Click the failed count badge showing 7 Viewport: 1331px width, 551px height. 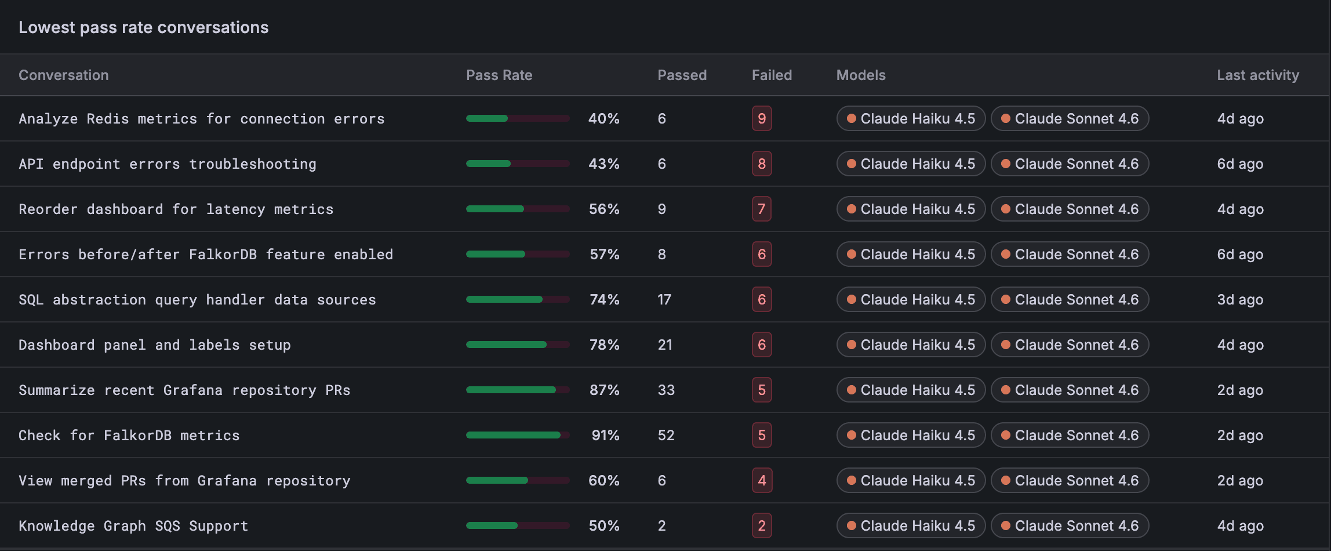[762, 209]
